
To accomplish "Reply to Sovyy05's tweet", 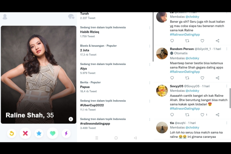I will [172, 115].
